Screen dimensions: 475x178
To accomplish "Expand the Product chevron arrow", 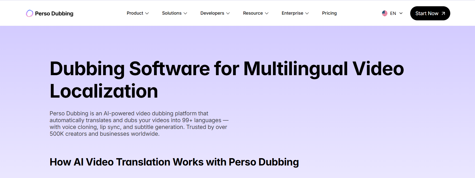I will click(147, 13).
